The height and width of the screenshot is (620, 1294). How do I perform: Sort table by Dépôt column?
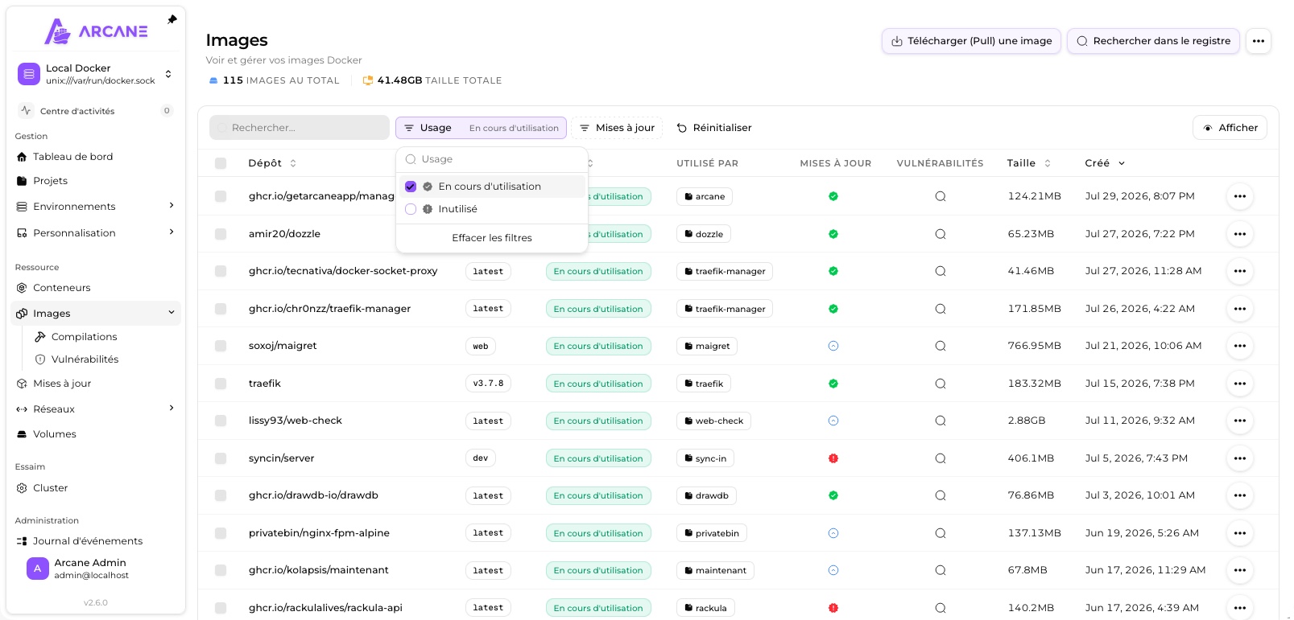click(272, 163)
